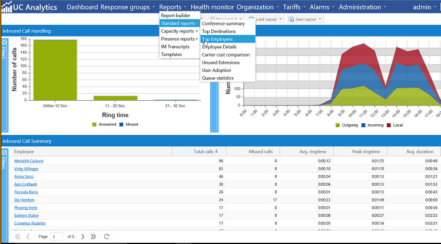Toggle Answered series in legend
Screen dimensions: 441x244
104,124
